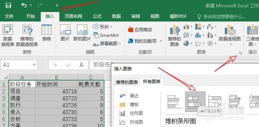
Task: Select 最近 in chart type list
Action: pyautogui.click(x=129, y=96)
